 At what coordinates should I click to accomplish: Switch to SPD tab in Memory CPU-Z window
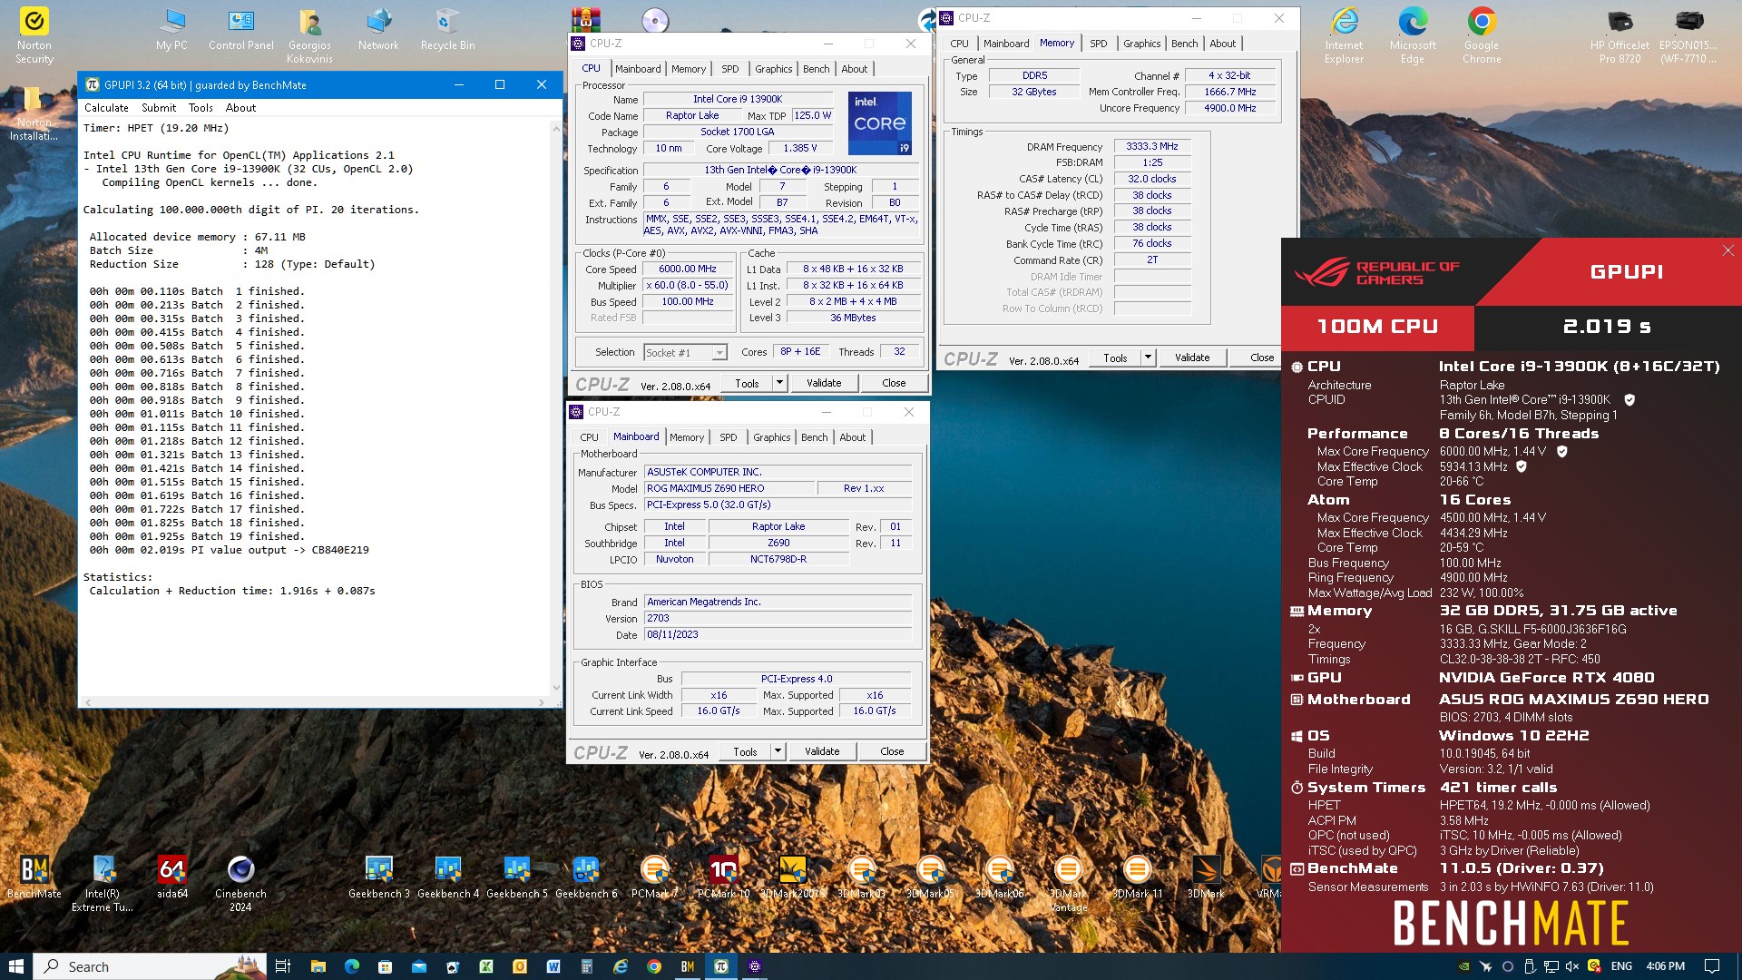click(x=1098, y=44)
